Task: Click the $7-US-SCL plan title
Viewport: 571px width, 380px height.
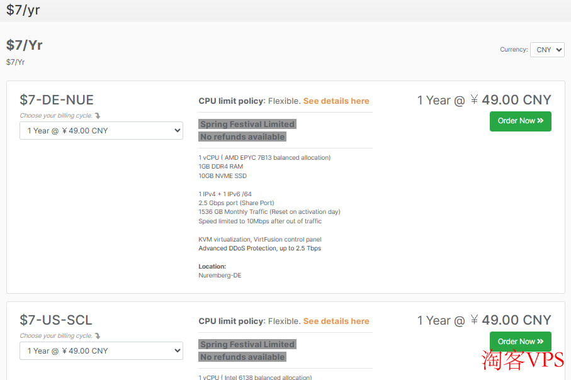Action: [56, 320]
